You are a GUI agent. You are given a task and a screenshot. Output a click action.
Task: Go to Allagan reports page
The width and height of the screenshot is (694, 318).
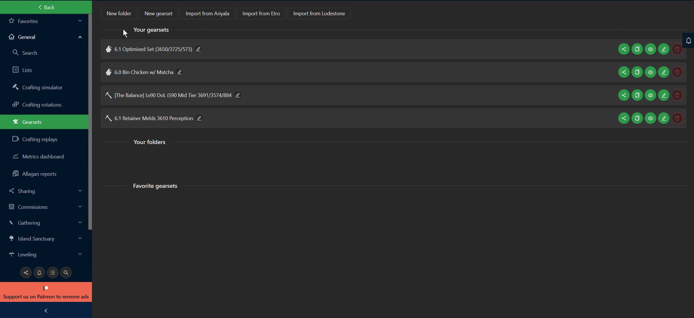[x=39, y=174]
